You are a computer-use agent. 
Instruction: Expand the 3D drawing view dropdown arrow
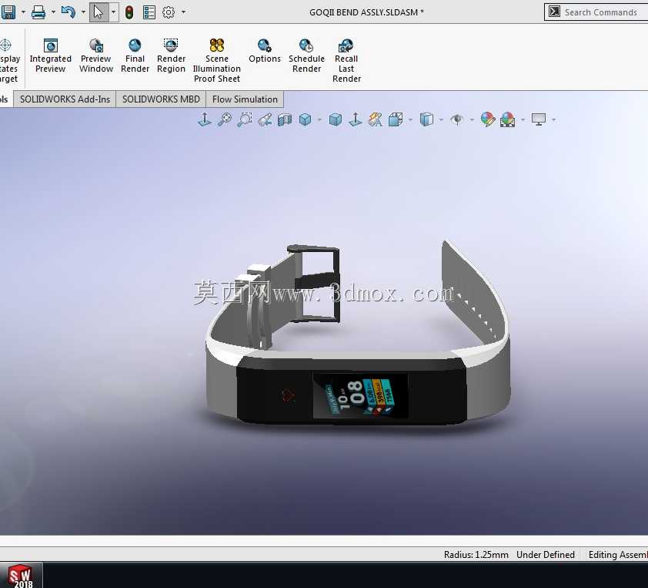point(410,120)
